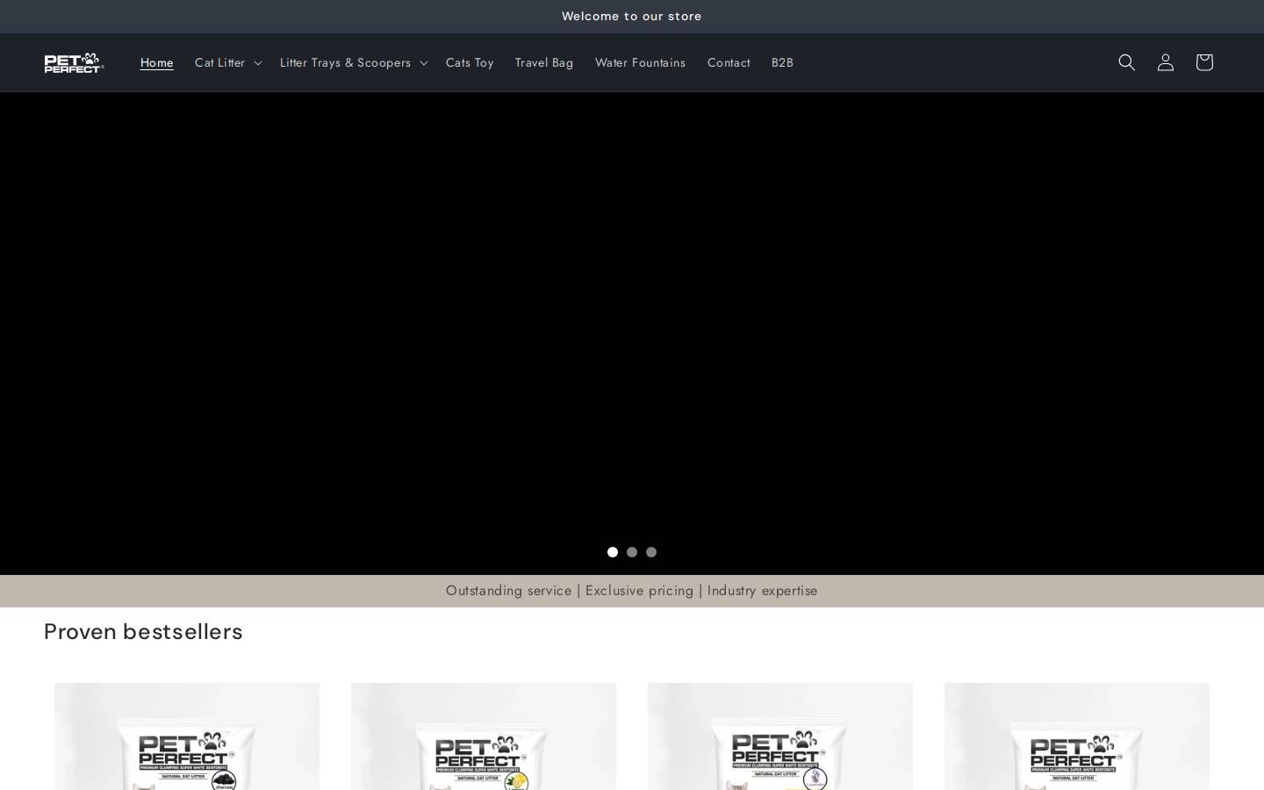Open the Travel Bag menu link
1264x790 pixels.
point(544,62)
